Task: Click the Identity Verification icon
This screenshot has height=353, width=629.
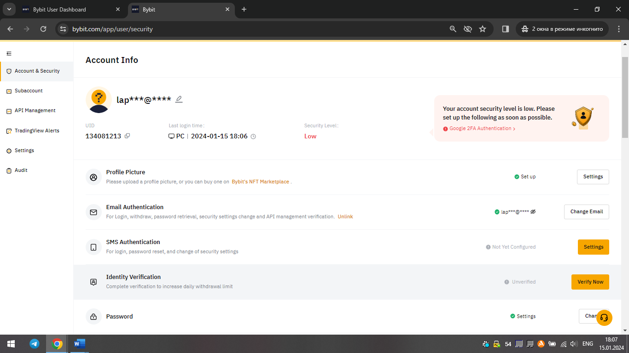Action: [x=93, y=282]
